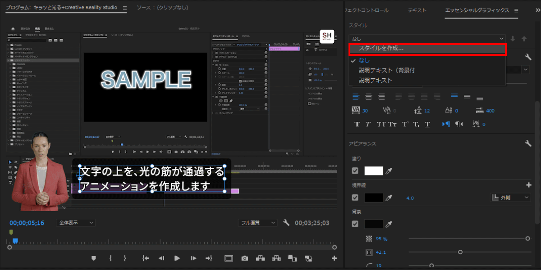Image resolution: width=541 pixels, height=270 pixels.
Task: Toggle underline text style
Action: [x=427, y=124]
